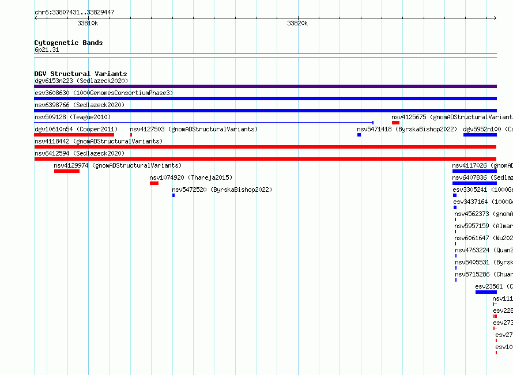513x375 pixels.
Task: Click the red bar under nsv1074920
Action: 154,183
